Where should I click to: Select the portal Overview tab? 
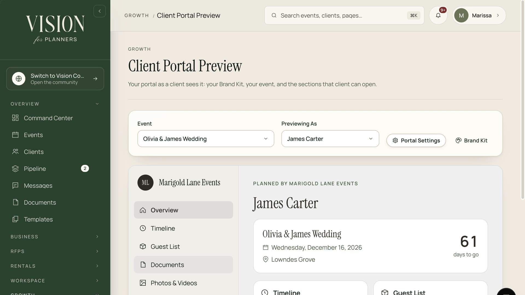coord(183,210)
